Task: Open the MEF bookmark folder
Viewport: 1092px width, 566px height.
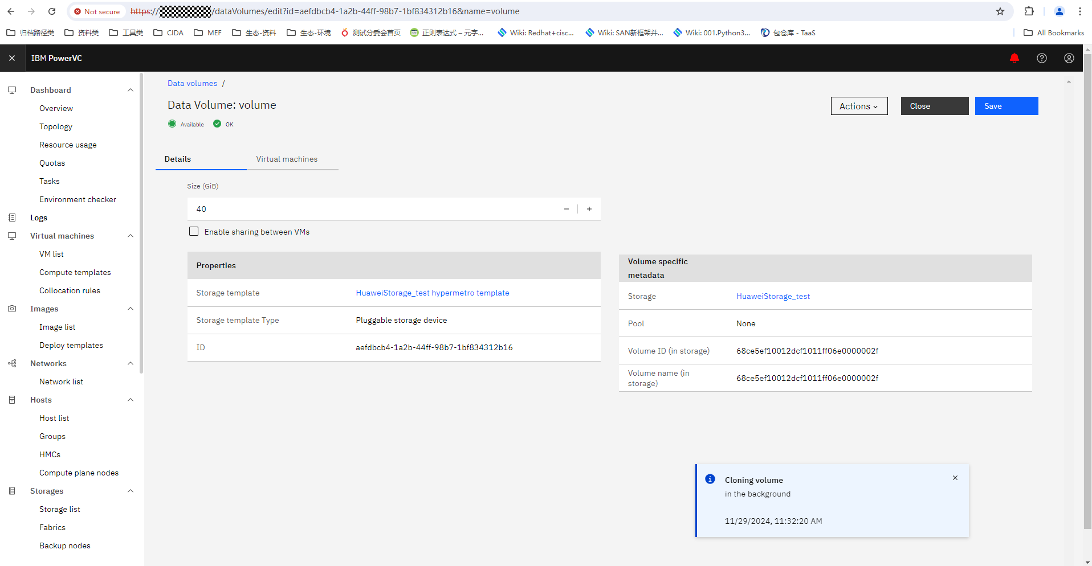Action: pos(208,32)
